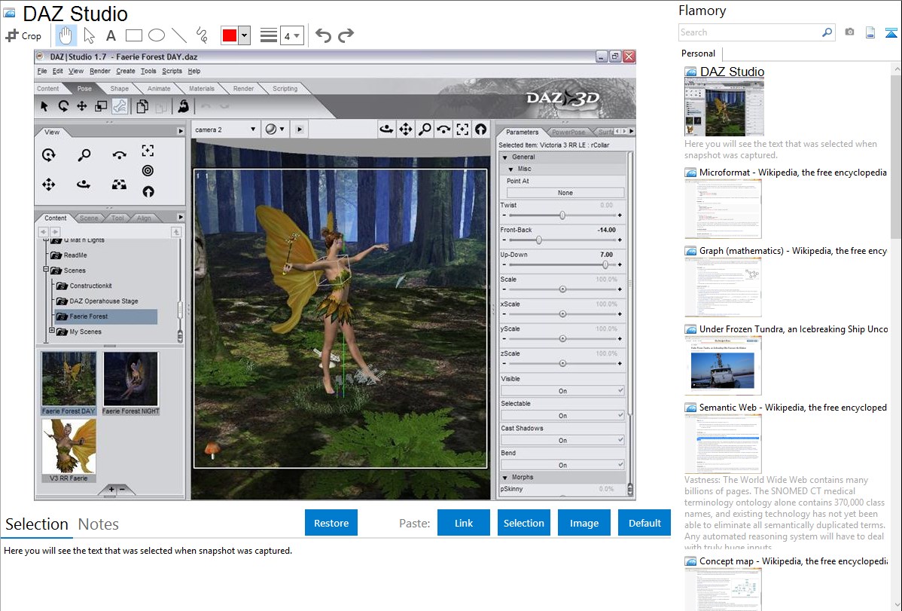The width and height of the screenshot is (902, 611).
Task: Click the Flamory toolbar undo arrow
Action: 323,35
